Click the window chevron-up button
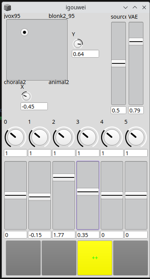 pos(135,7)
